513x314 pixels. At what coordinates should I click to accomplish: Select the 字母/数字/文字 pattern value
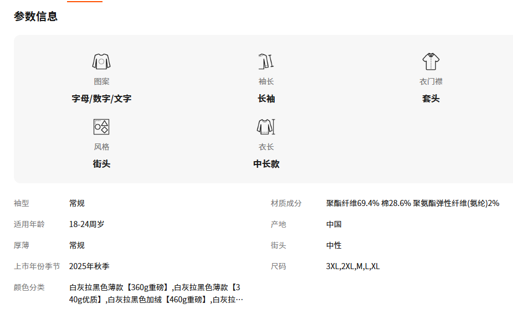tap(101, 99)
